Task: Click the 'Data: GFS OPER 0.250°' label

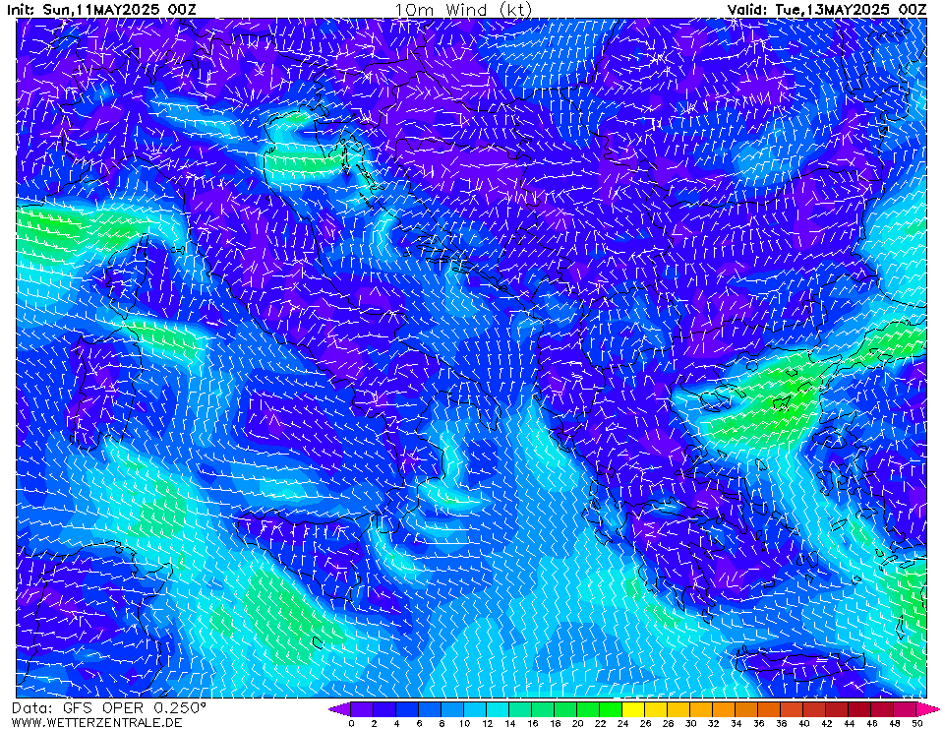Action: [x=109, y=708]
